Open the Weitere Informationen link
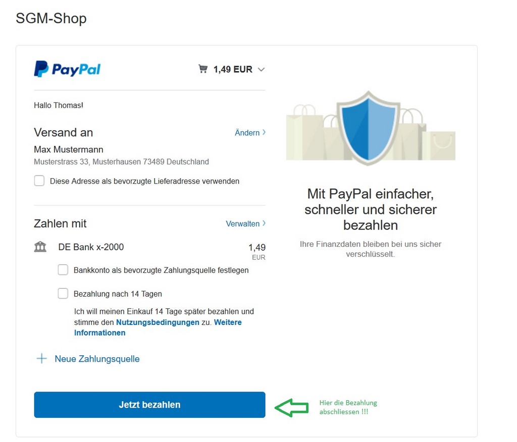 tap(158, 327)
